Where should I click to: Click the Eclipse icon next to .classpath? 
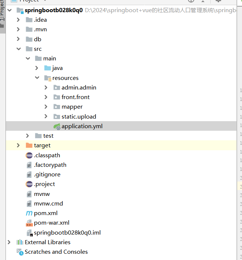[29, 155]
